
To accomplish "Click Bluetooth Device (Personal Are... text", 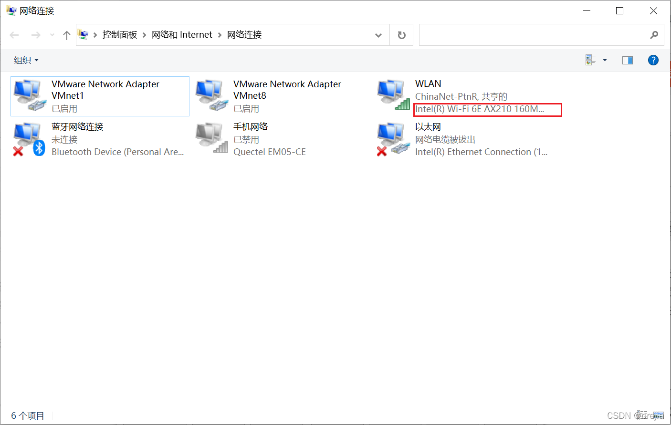I will click(x=117, y=152).
